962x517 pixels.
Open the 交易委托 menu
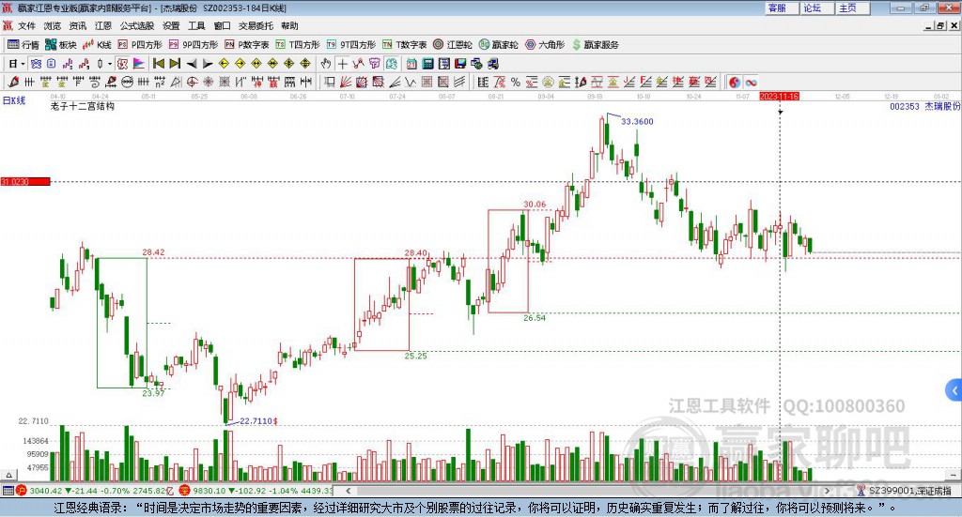(x=256, y=25)
